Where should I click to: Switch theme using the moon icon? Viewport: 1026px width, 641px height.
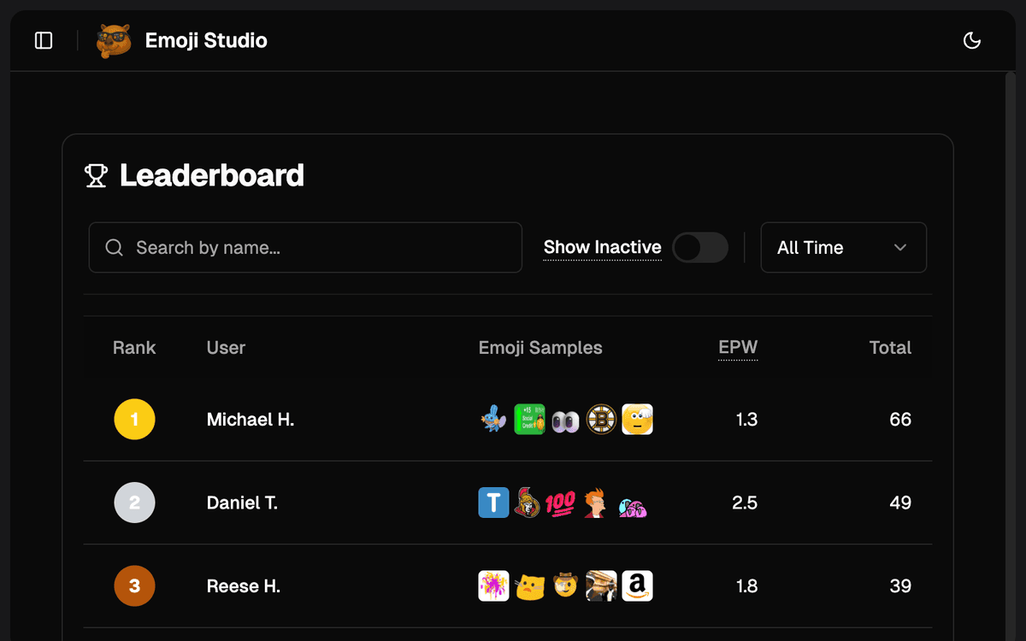972,40
